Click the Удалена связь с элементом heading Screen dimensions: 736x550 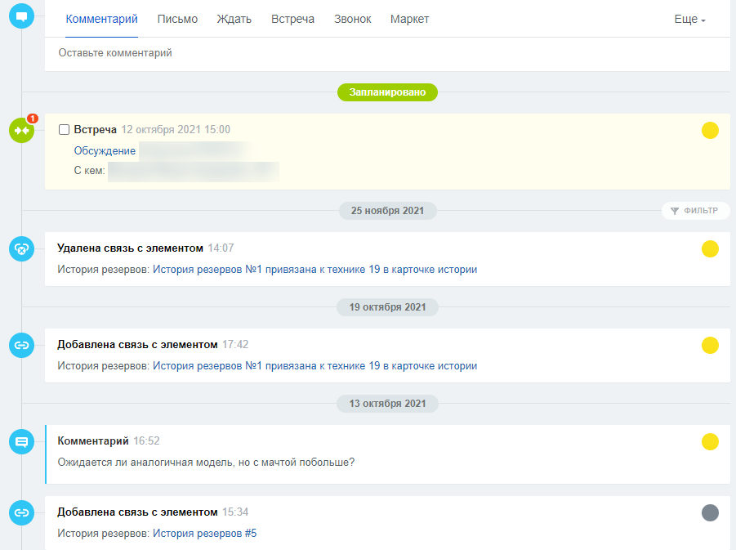pos(130,248)
